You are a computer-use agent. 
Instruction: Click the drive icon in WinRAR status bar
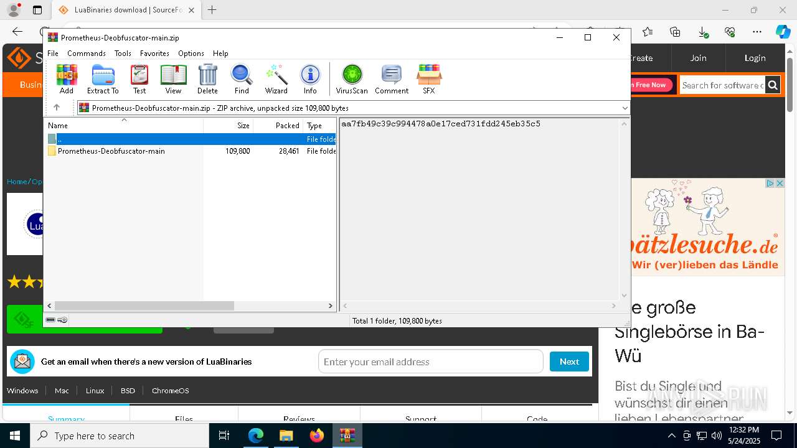(x=50, y=320)
